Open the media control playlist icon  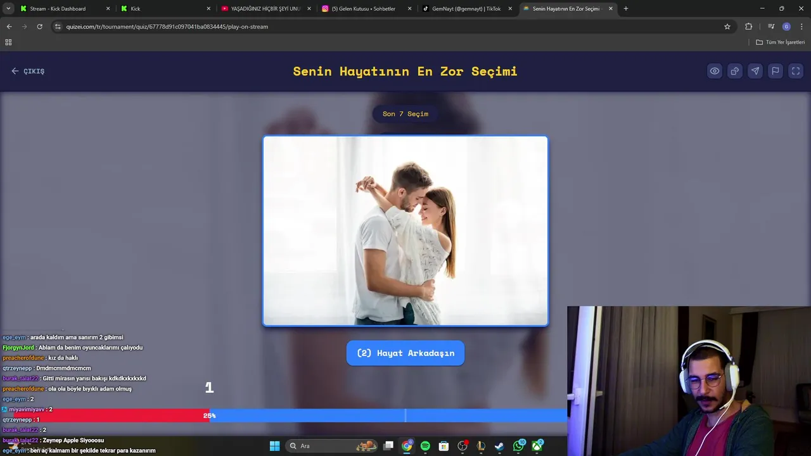click(771, 27)
